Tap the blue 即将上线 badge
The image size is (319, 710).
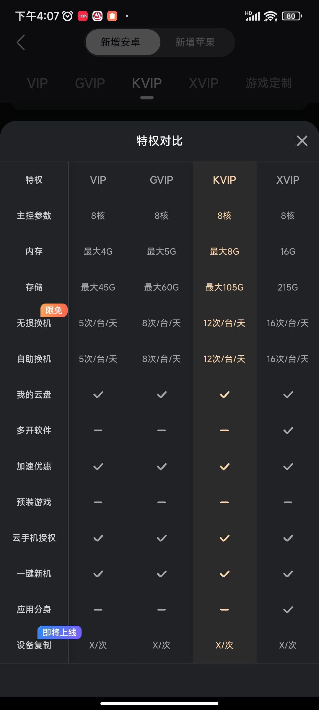tap(60, 632)
